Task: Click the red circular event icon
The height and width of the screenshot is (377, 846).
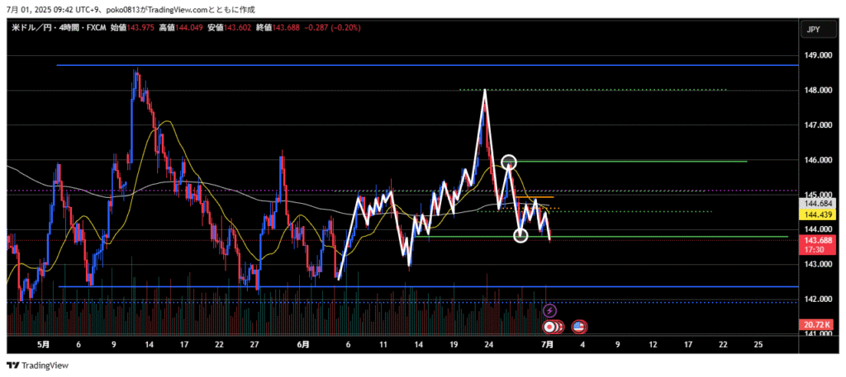Action: 549,326
